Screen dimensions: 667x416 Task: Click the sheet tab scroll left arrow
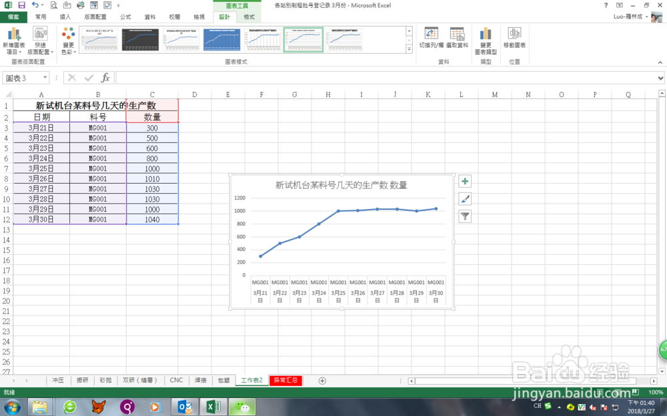point(13,381)
